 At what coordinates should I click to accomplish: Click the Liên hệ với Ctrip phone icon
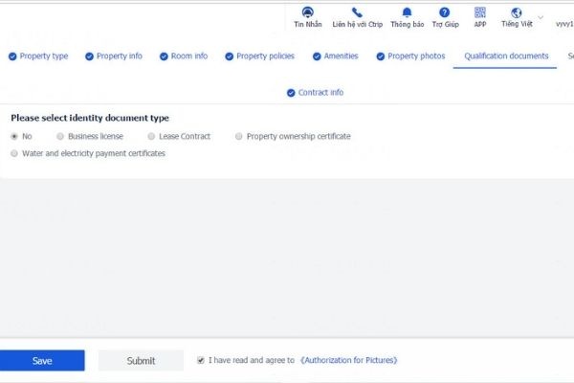(357, 12)
